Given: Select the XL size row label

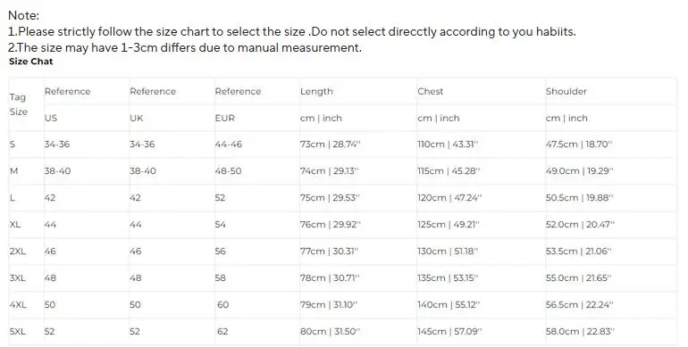Looking at the screenshot, I should [15, 224].
